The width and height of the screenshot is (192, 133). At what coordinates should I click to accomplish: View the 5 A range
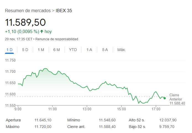105,50
